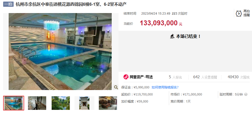Select the hallway corridor thumbnail
The width and height of the screenshot is (252, 113).
tap(37, 103)
